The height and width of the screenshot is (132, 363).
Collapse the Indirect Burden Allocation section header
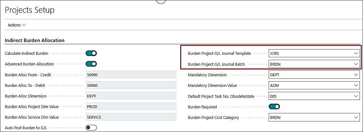[35, 40]
